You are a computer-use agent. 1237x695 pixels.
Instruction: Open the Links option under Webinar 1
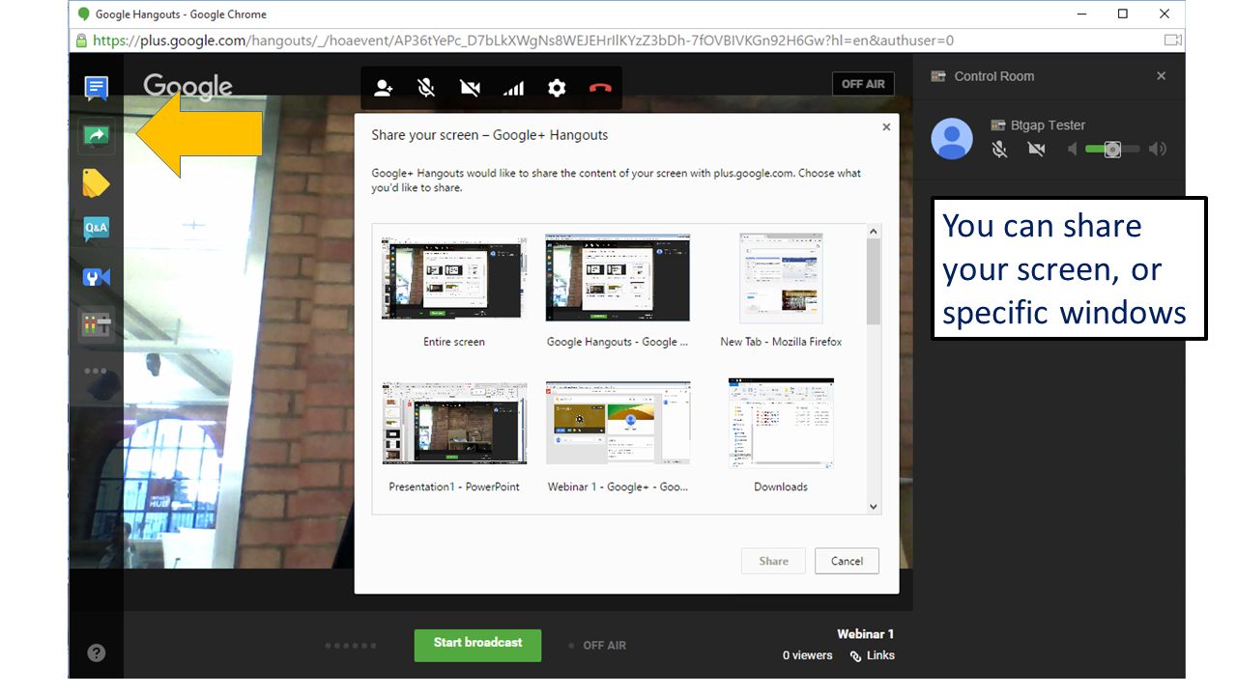[x=873, y=655]
